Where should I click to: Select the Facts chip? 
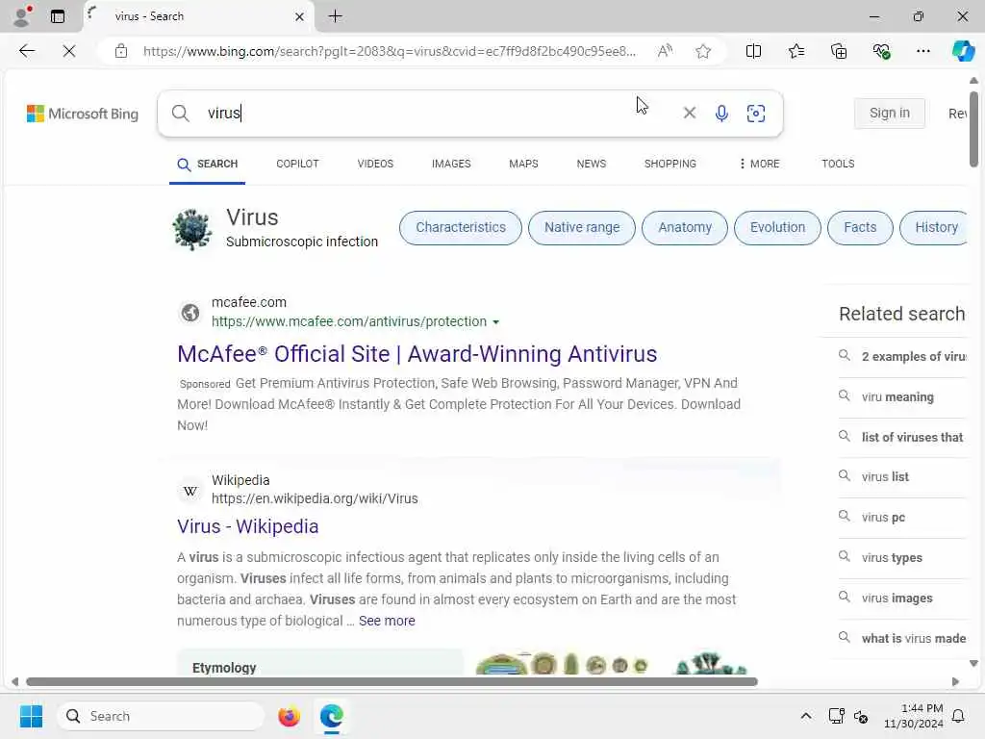860,227
